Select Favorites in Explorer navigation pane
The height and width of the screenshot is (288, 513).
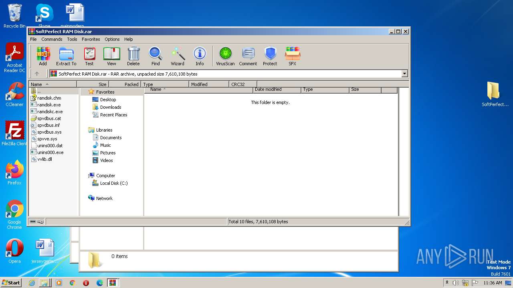point(105,92)
